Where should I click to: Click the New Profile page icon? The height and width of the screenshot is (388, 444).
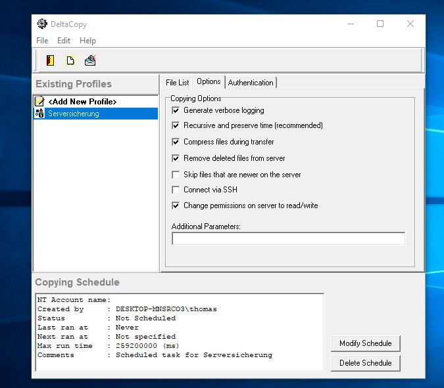click(x=70, y=60)
